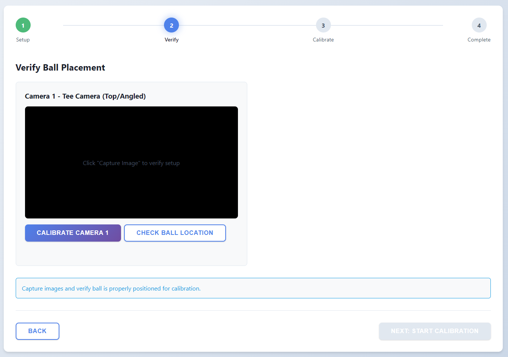The height and width of the screenshot is (357, 508).
Task: Click the Camera 1 Tee Camera heading
Action: point(85,96)
